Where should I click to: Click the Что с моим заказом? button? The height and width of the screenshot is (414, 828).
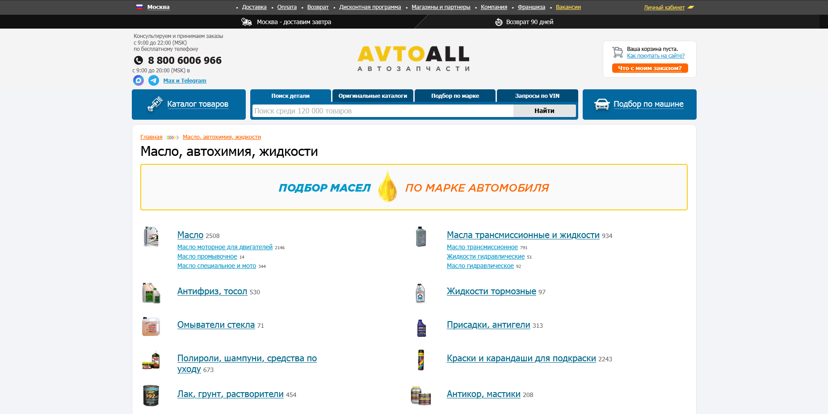coord(650,68)
